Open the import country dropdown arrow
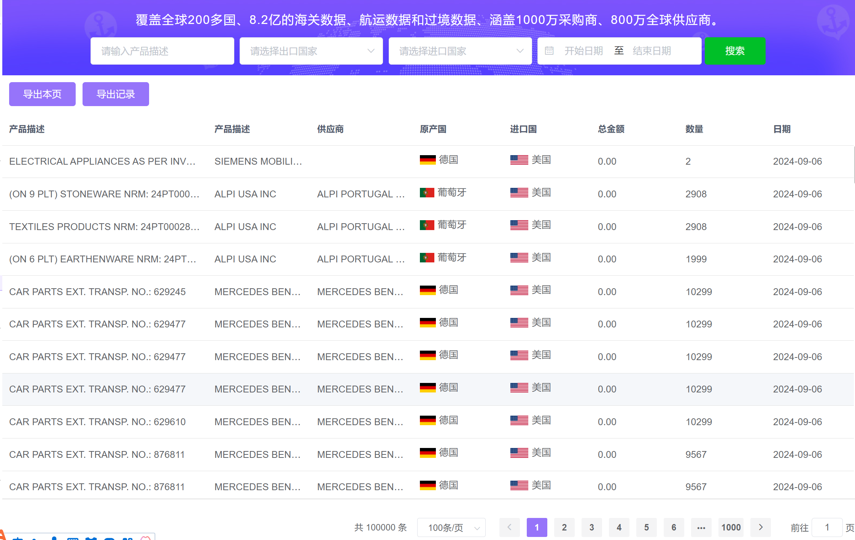The image size is (855, 540). (x=520, y=51)
